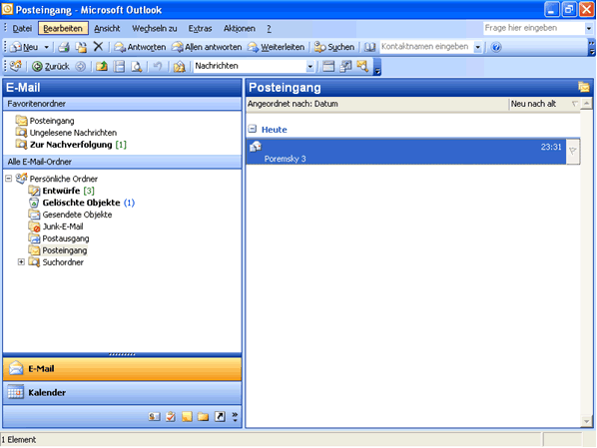597x448 pixels.
Task: Click the Print icon in toolbar
Action: tap(64, 47)
